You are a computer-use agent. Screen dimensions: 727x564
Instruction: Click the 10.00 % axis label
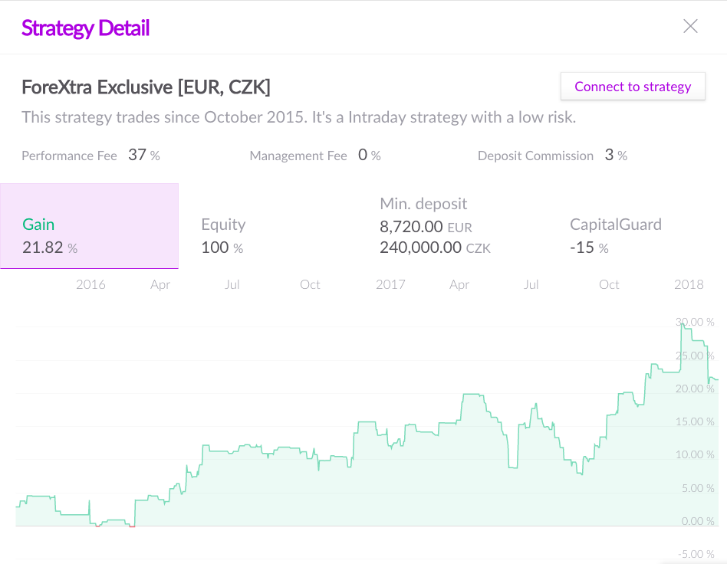click(x=695, y=454)
